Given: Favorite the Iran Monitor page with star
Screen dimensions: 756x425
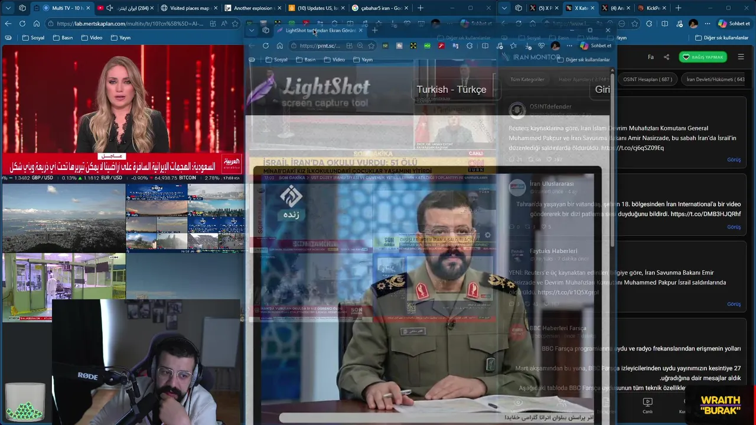Looking at the screenshot, I should pyautogui.click(x=635, y=24).
